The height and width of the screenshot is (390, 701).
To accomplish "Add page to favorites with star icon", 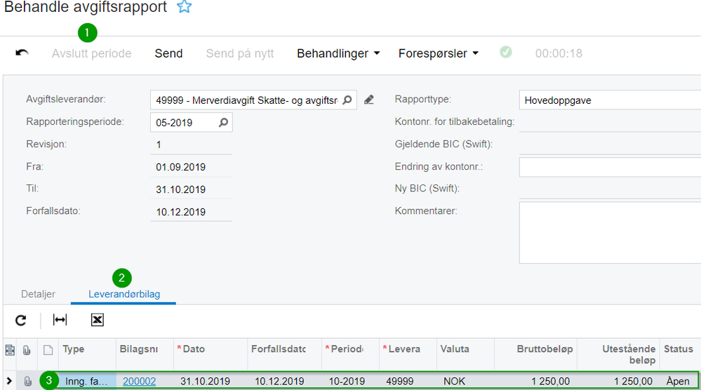I will (184, 7).
